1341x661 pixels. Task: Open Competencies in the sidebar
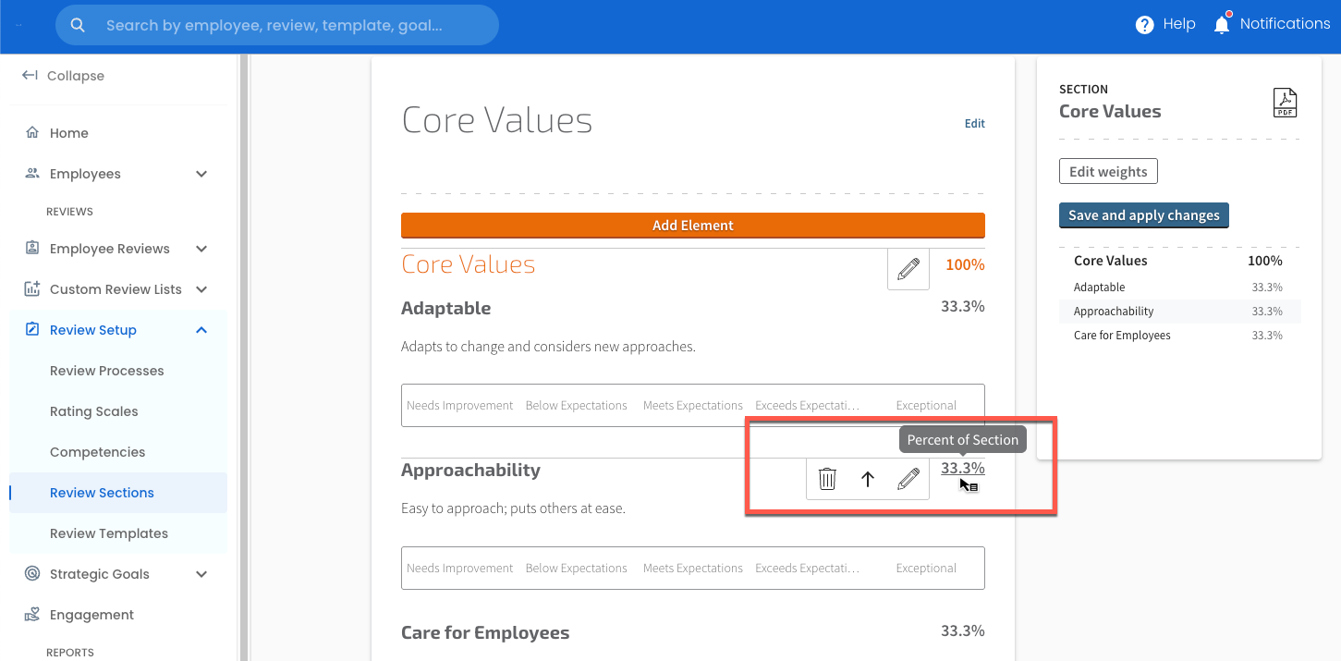pos(97,452)
